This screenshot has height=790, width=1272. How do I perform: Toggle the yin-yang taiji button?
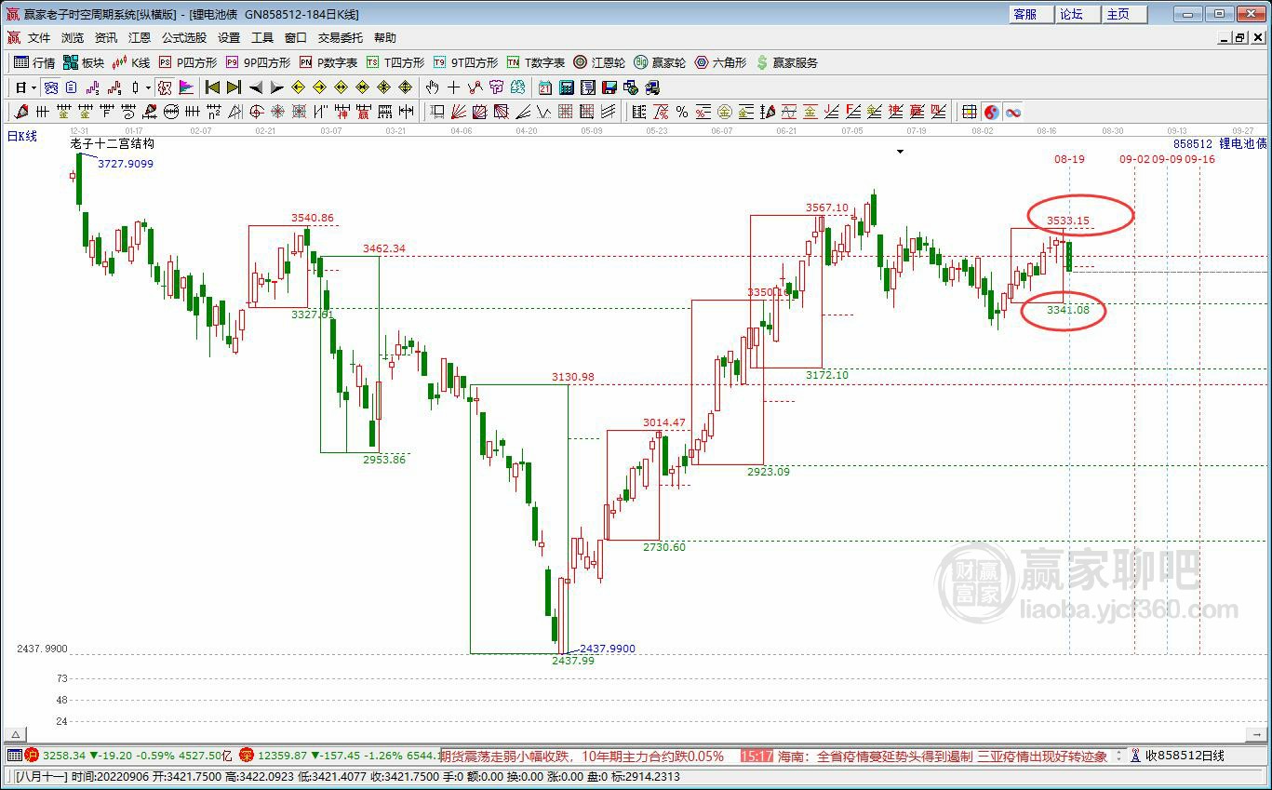click(x=992, y=112)
